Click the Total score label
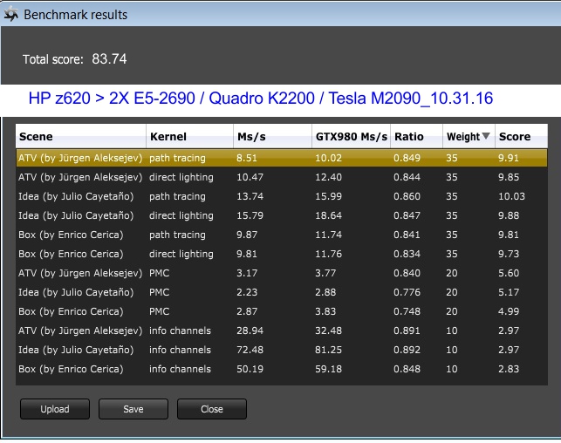Viewport: 561px width, 443px height. [53, 59]
